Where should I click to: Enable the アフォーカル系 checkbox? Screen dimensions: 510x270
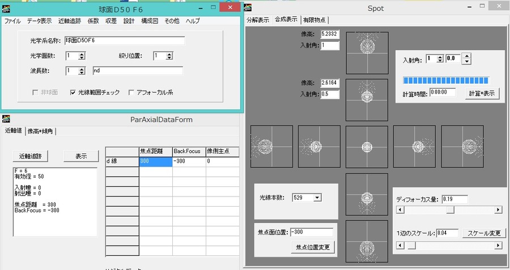click(131, 93)
